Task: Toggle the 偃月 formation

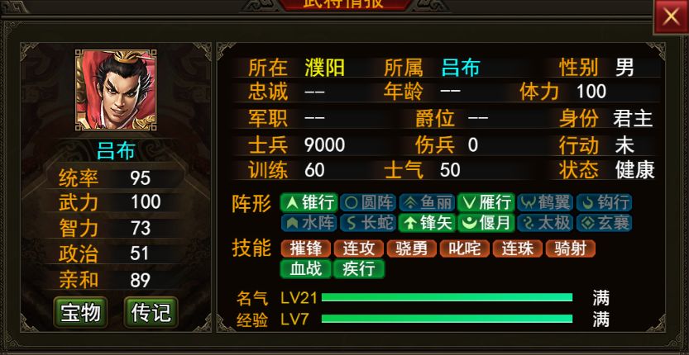Action: (x=486, y=223)
